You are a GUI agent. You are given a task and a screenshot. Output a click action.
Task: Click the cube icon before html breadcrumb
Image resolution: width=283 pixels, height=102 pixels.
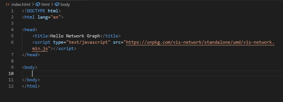[x=38, y=4]
